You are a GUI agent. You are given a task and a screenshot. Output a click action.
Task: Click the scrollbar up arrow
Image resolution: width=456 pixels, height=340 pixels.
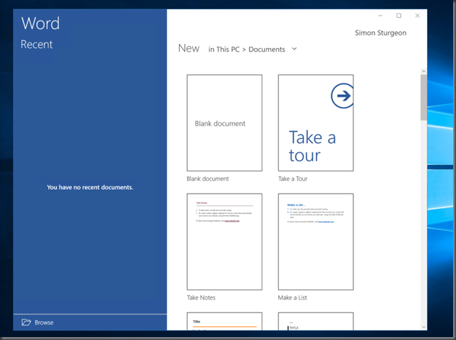click(423, 72)
